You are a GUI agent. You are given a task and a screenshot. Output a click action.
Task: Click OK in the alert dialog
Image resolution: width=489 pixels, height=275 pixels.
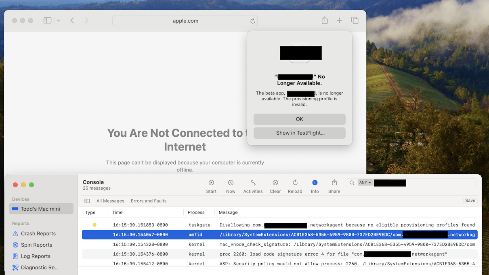click(300, 119)
